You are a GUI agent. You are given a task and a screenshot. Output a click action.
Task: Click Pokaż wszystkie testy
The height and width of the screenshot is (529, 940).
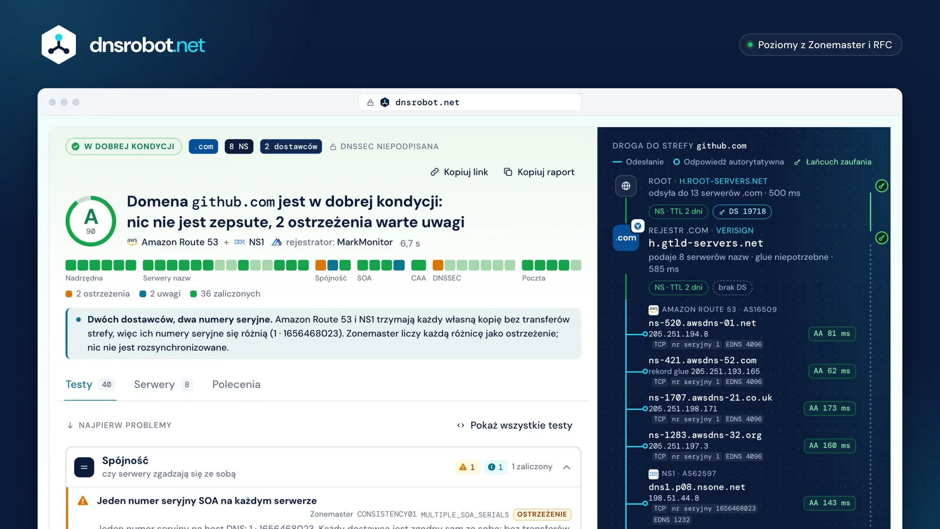click(515, 426)
